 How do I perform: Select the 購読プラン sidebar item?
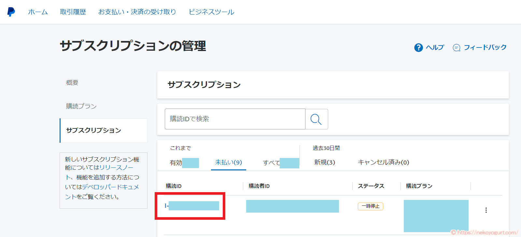click(x=81, y=106)
